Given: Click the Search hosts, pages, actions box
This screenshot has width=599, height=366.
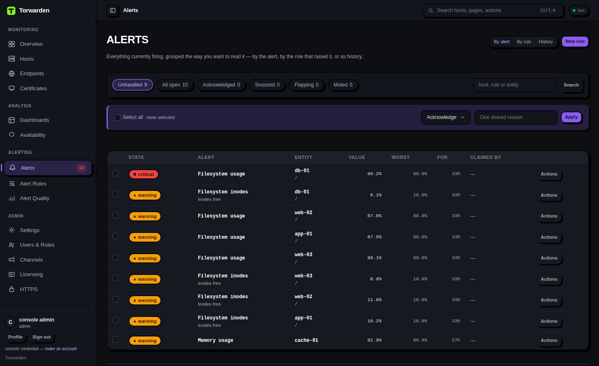Looking at the screenshot, I should pos(493,10).
